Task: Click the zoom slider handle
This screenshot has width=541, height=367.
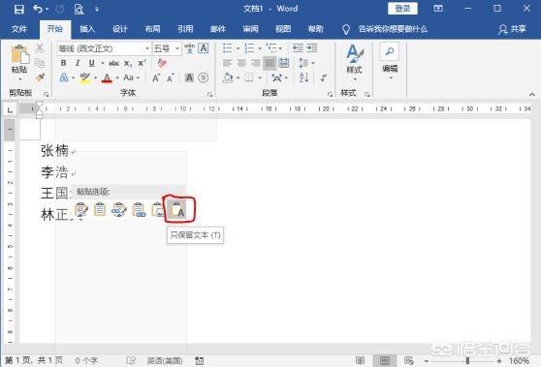Action: pos(467,361)
